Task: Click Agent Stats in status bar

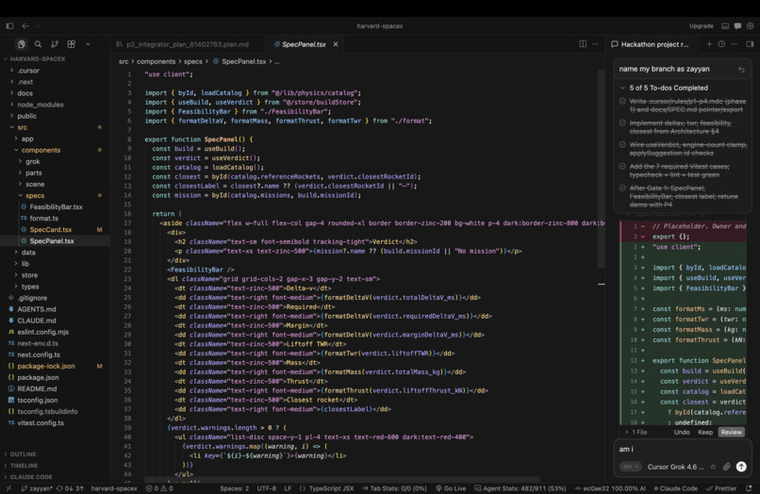Action: [x=520, y=488]
